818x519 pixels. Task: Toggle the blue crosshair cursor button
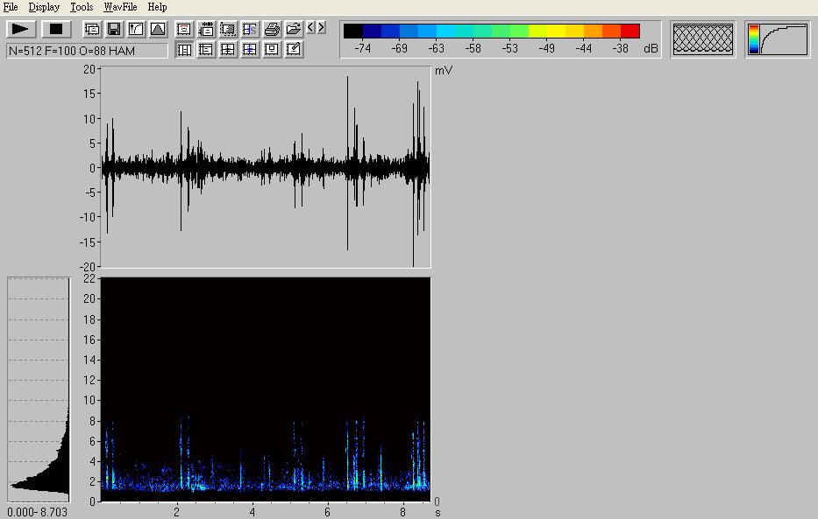[x=250, y=50]
